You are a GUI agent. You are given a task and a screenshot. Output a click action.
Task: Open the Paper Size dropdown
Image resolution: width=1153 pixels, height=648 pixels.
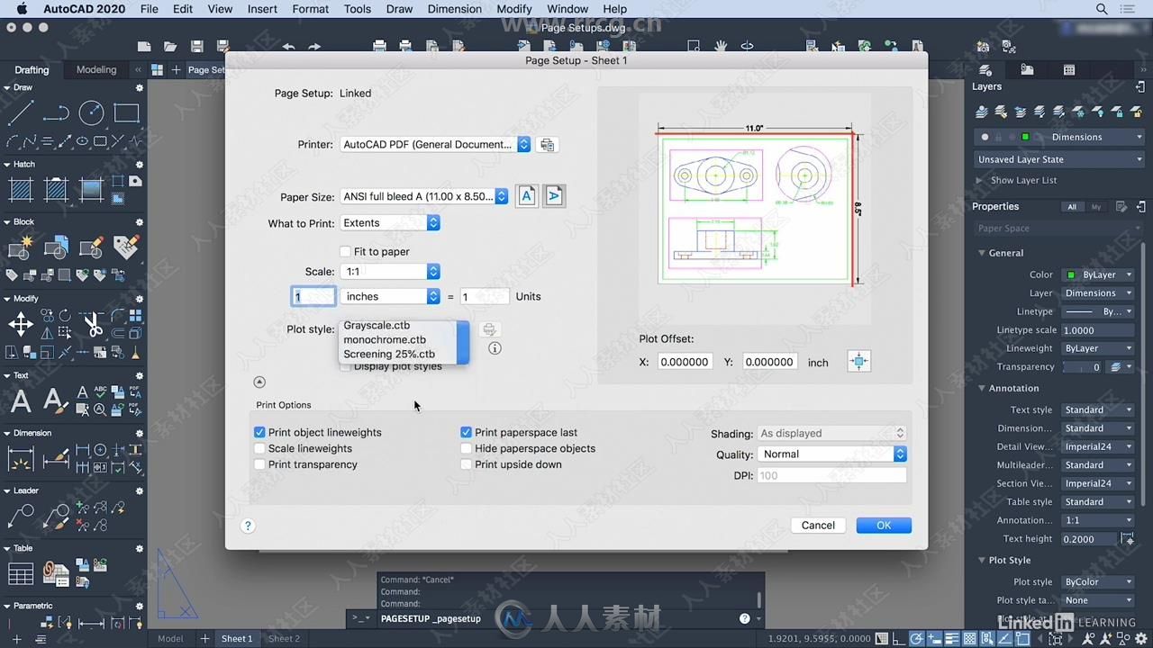[424, 196]
